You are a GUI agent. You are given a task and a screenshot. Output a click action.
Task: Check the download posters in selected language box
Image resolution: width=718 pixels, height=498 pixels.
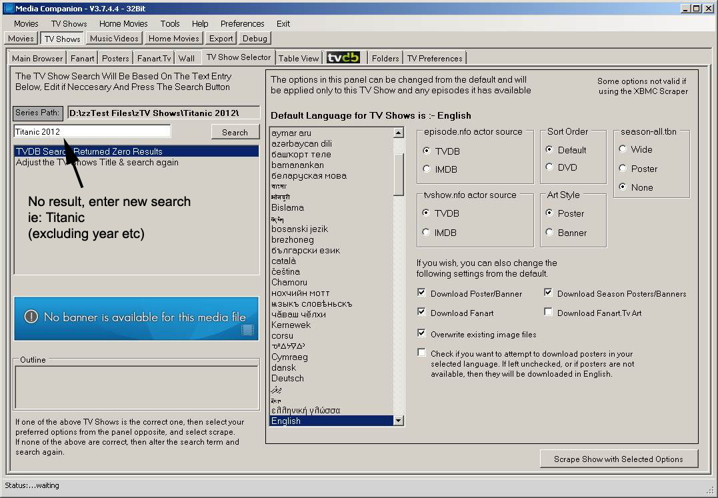[x=422, y=353]
